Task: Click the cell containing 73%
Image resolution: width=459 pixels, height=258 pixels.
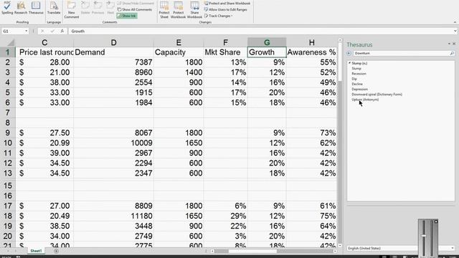Action: pos(311,133)
